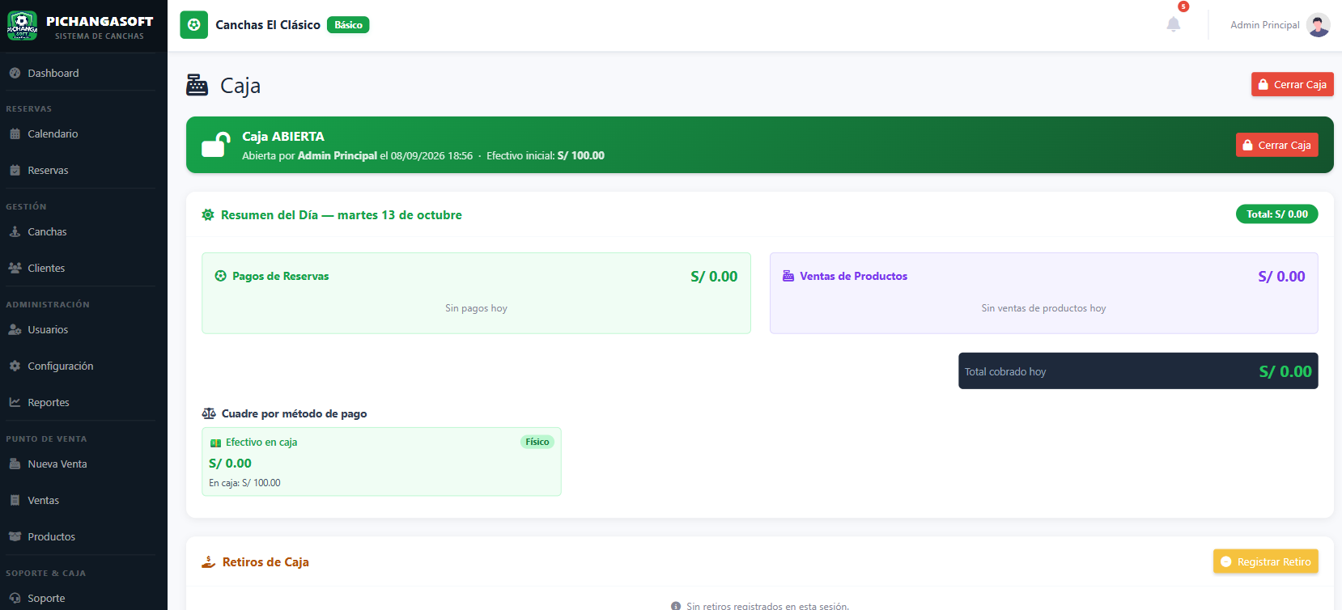The image size is (1342, 610).
Task: Click the Clientes people icon
Action: 15,268
